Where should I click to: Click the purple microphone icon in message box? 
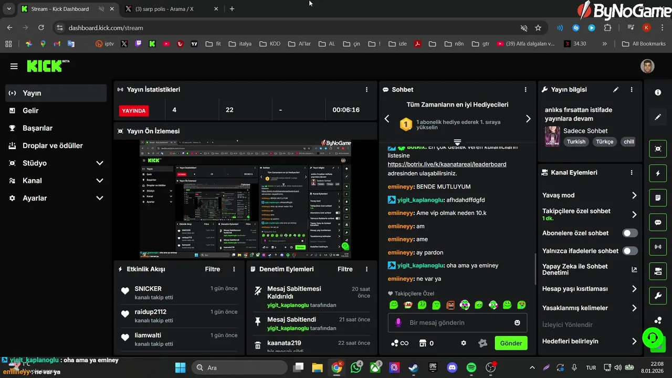click(398, 322)
